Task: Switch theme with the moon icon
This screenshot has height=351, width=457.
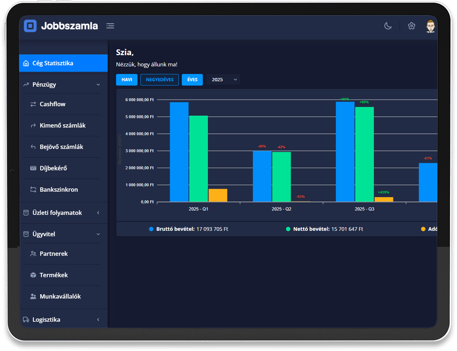Action: coord(388,26)
